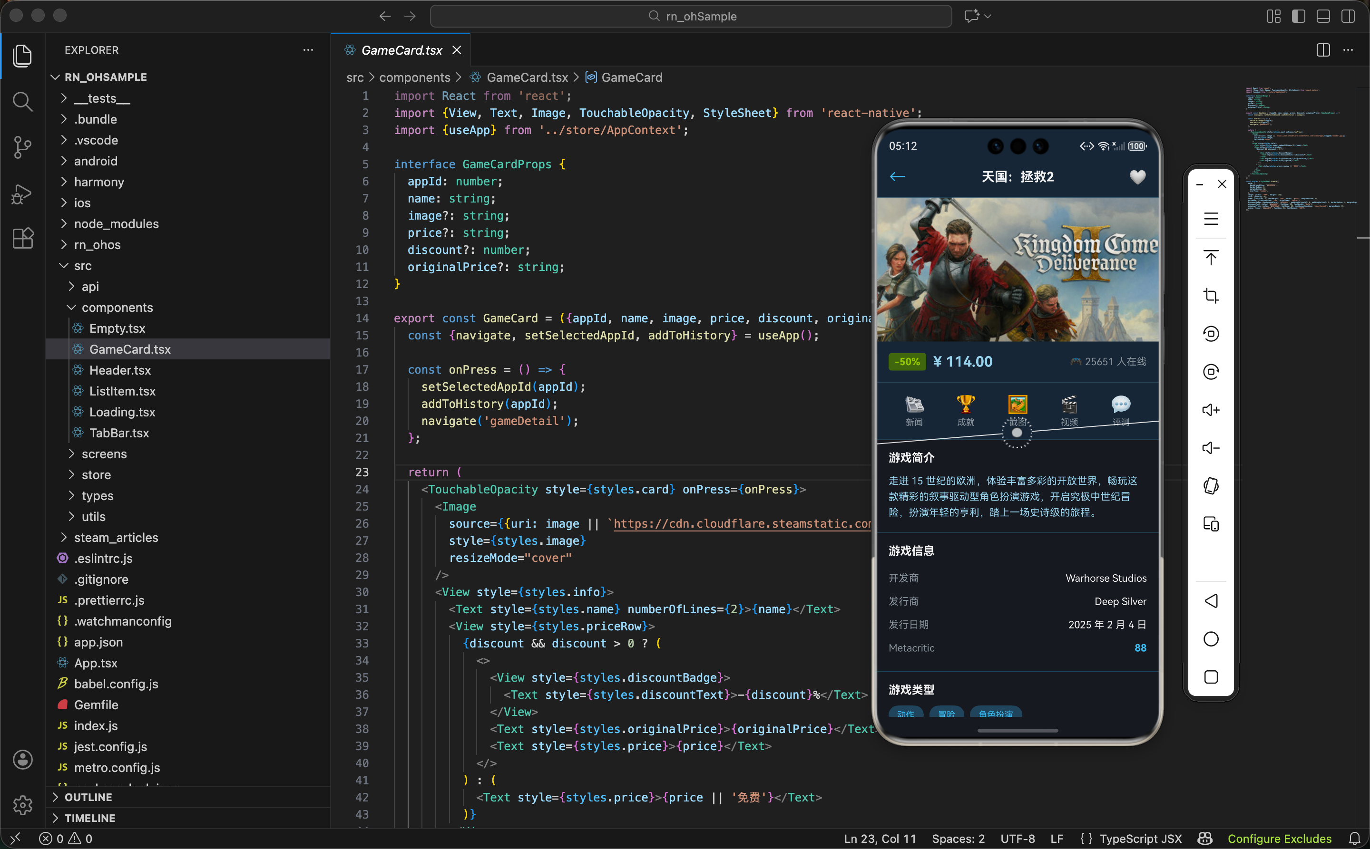Show errors and warnings in status bar
This screenshot has width=1370, height=849.
pyautogui.click(x=66, y=839)
